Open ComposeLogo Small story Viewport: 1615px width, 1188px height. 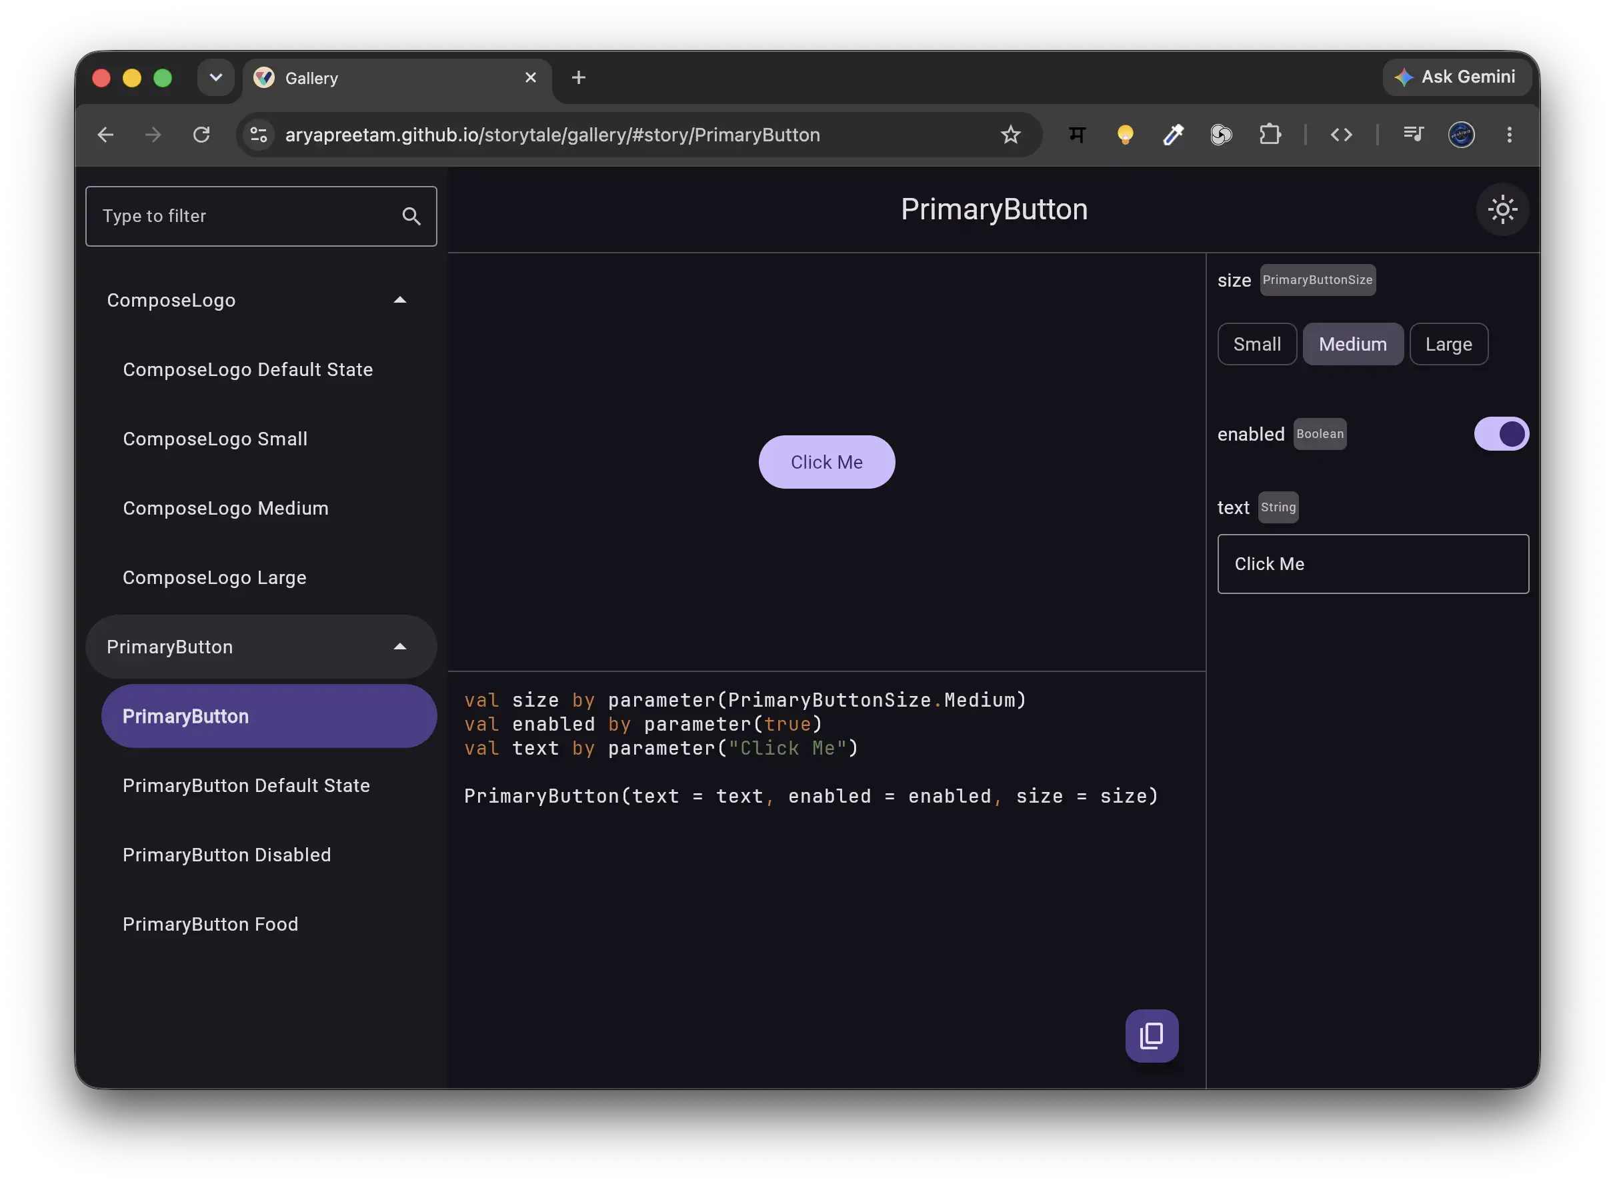pos(269,439)
